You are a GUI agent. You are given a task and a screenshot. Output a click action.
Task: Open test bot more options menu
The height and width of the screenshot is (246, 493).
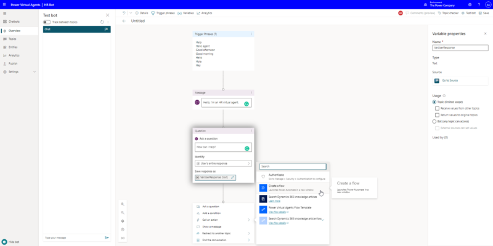click(108, 22)
